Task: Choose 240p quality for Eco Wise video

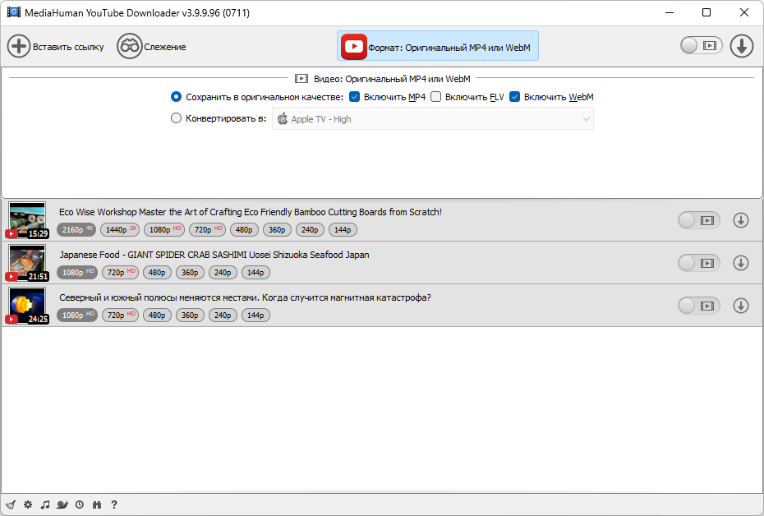Action: [310, 229]
